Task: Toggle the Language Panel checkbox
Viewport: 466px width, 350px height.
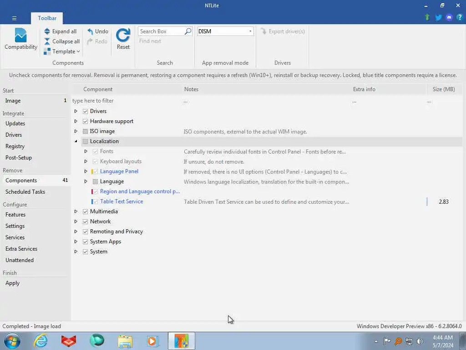Action: pyautogui.click(x=96, y=171)
